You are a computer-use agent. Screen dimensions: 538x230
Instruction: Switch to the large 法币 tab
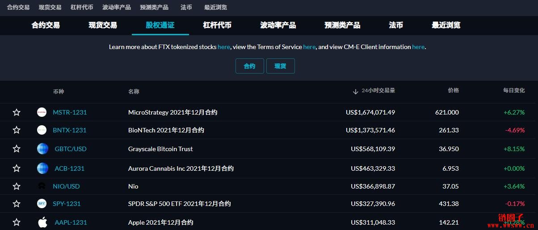[396, 25]
